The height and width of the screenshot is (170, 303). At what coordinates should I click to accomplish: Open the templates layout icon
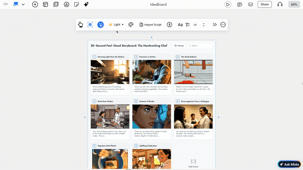click(x=46, y=4)
